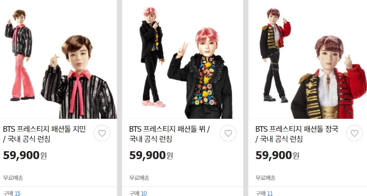367x196 pixels.
Task: Open the Jimin doll product image
Action: (x=59, y=59)
